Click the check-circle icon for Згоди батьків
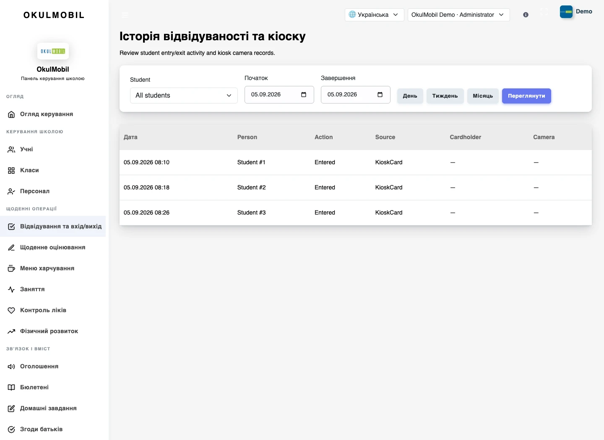 11,429
